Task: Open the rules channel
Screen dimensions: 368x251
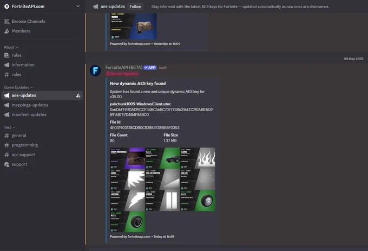Action: coord(16,55)
